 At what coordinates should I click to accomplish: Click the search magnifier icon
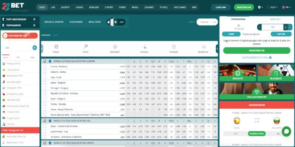pyautogui.click(x=35, y=47)
